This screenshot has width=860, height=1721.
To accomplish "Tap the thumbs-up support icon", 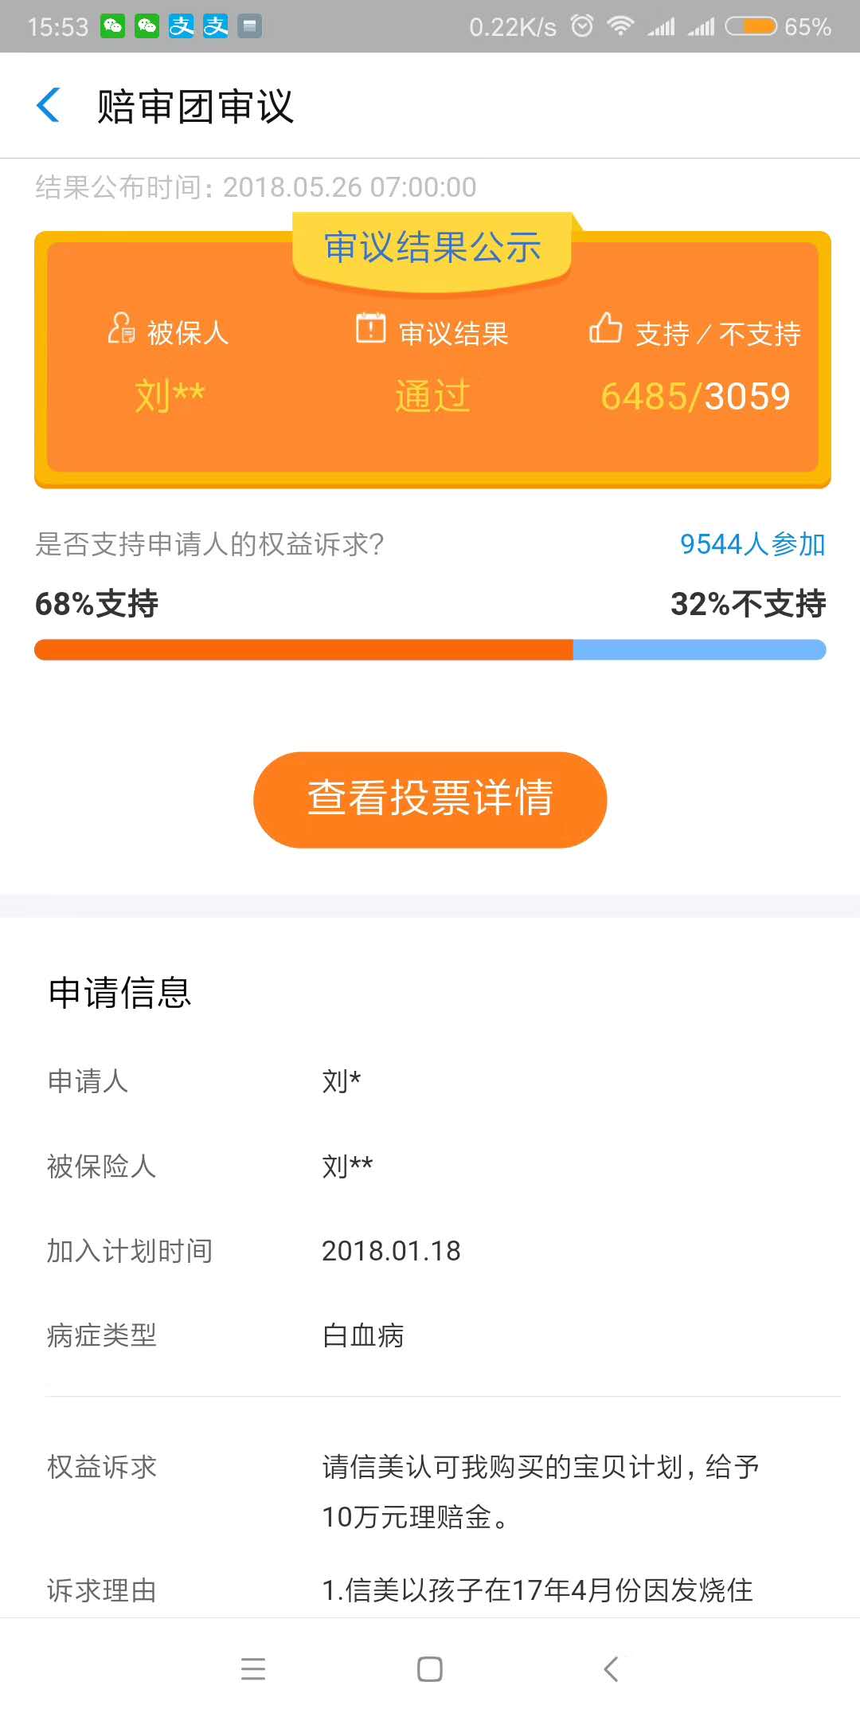I will click(x=605, y=327).
